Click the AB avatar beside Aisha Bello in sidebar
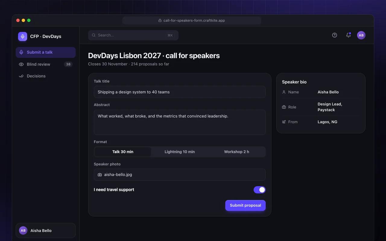 (23, 230)
